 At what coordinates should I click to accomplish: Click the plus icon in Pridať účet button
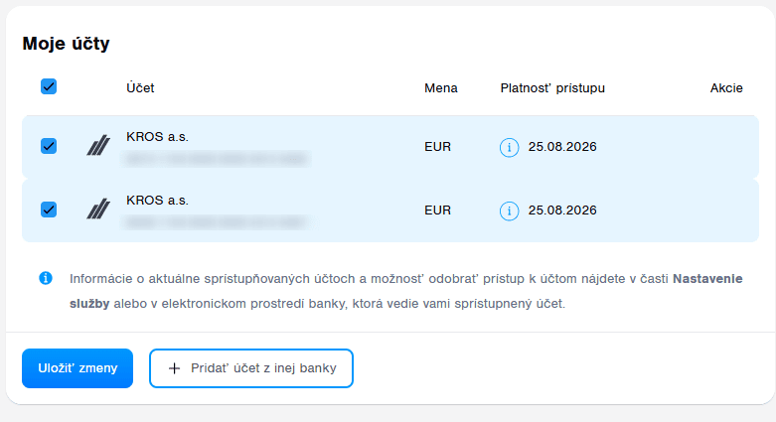[x=175, y=368]
